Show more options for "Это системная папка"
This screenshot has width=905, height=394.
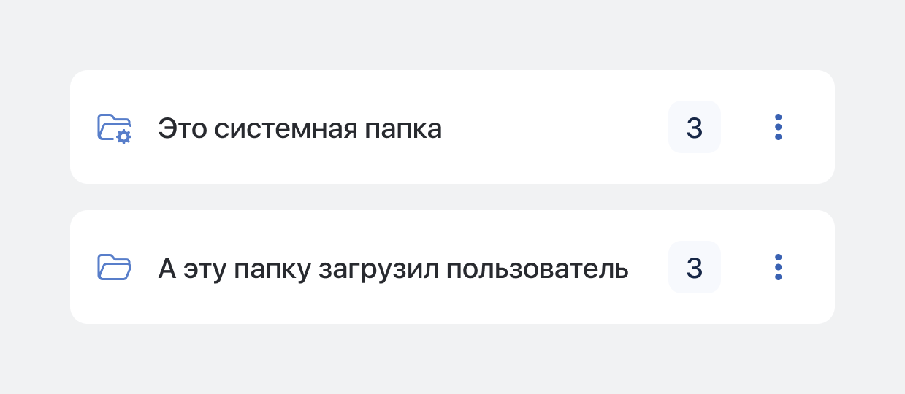(x=778, y=128)
